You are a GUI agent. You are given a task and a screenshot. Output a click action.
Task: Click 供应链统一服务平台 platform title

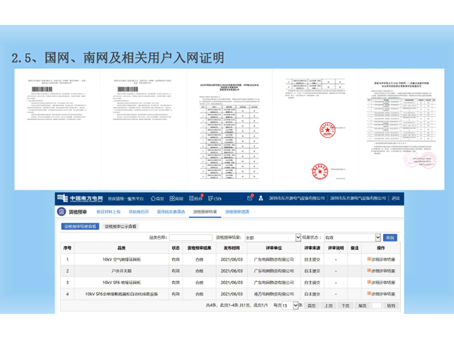(125, 199)
